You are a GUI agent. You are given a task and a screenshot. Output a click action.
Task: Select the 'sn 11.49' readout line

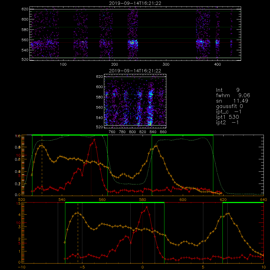pos(232,101)
